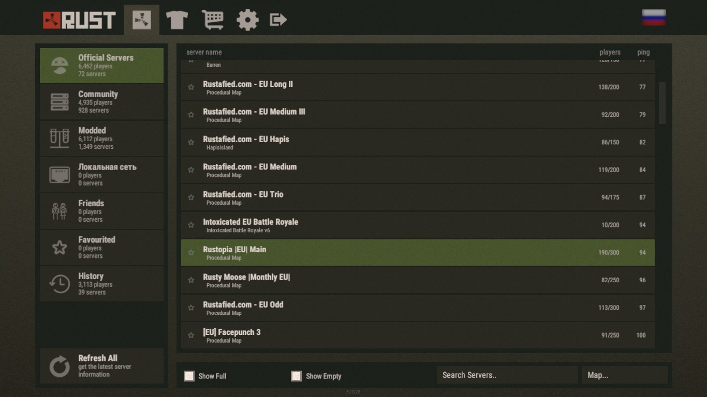Enable the Show Full checkbox
Image resolution: width=707 pixels, height=397 pixels.
189,376
